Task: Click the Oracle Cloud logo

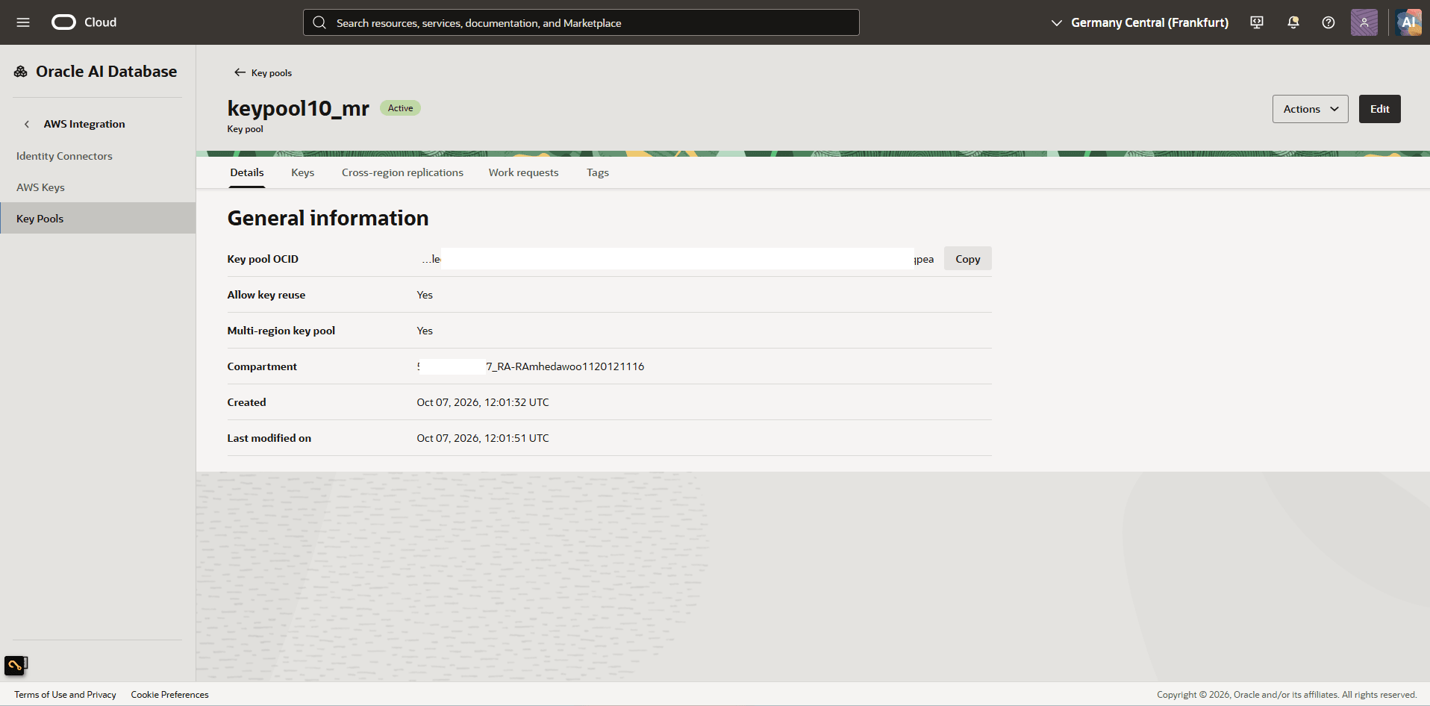Action: [x=84, y=22]
